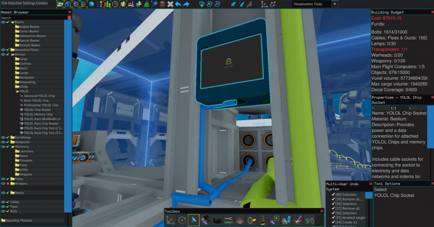Screen dimensions: 434x227
Task: Select Advanced YOLOL Chip asset
Action: point(39,96)
